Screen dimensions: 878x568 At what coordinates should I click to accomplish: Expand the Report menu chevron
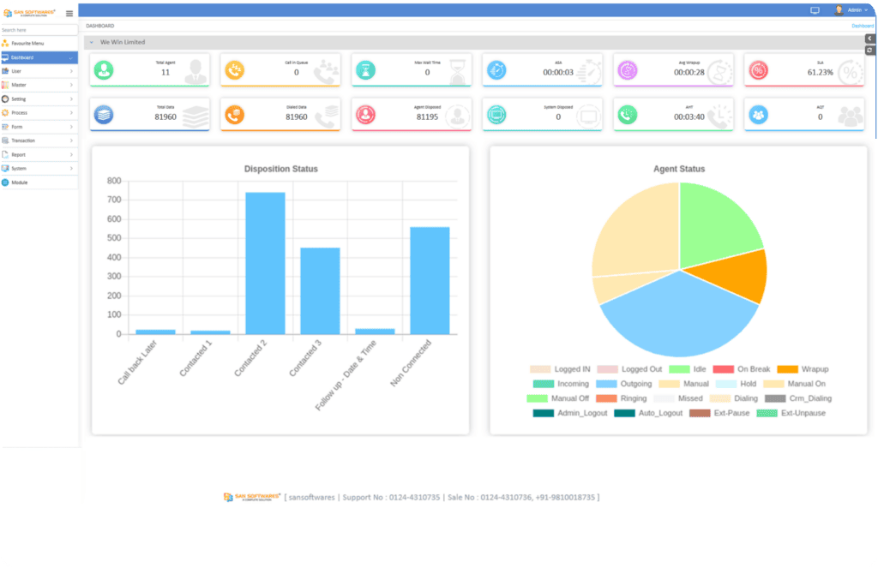click(x=71, y=154)
